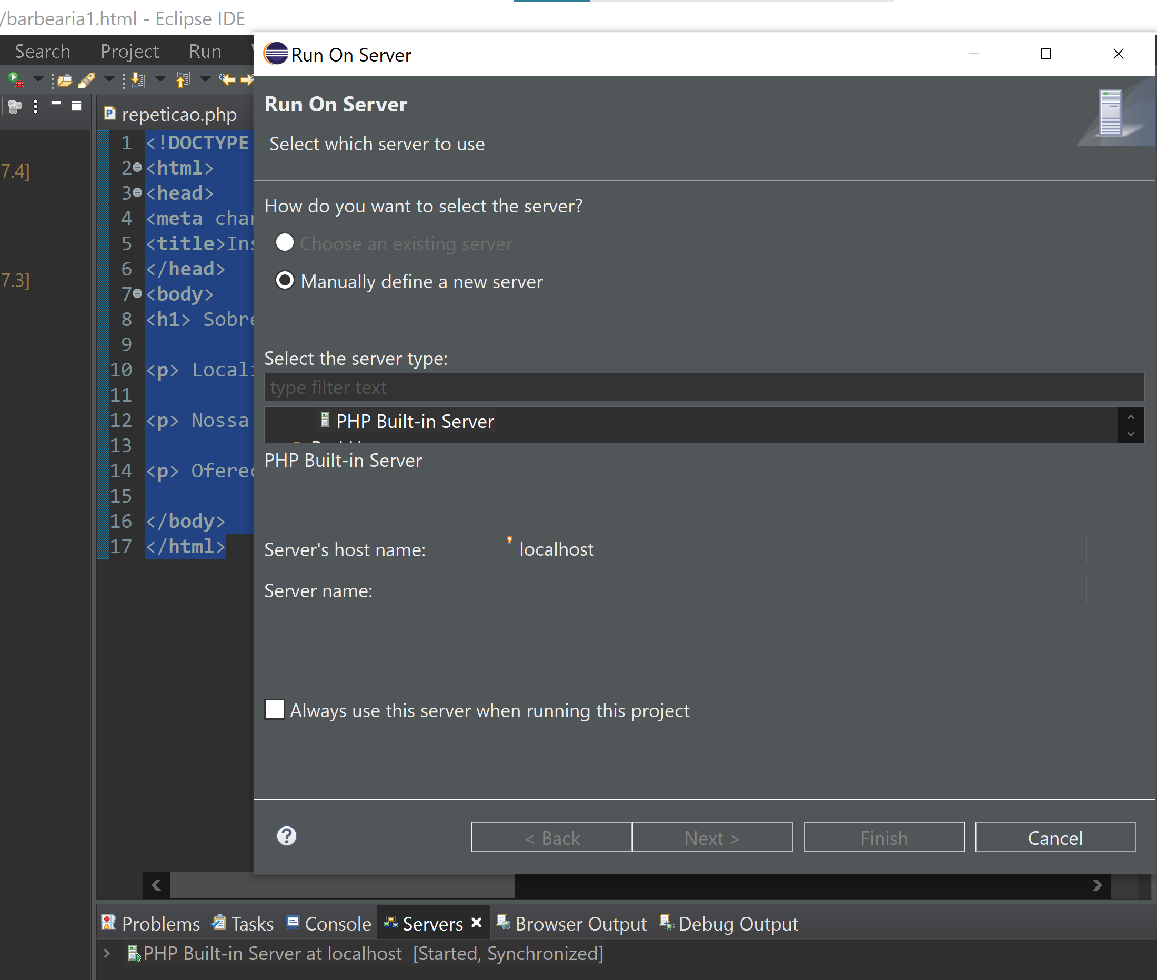Screen dimensions: 1157x980
Task: Click the Open Task folder icon
Action: point(65,80)
